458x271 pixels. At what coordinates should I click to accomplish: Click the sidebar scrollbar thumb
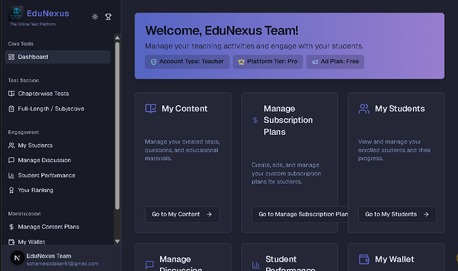(x=117, y=126)
